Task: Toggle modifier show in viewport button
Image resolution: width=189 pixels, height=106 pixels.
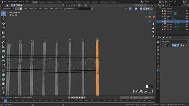Action: tap(175, 45)
